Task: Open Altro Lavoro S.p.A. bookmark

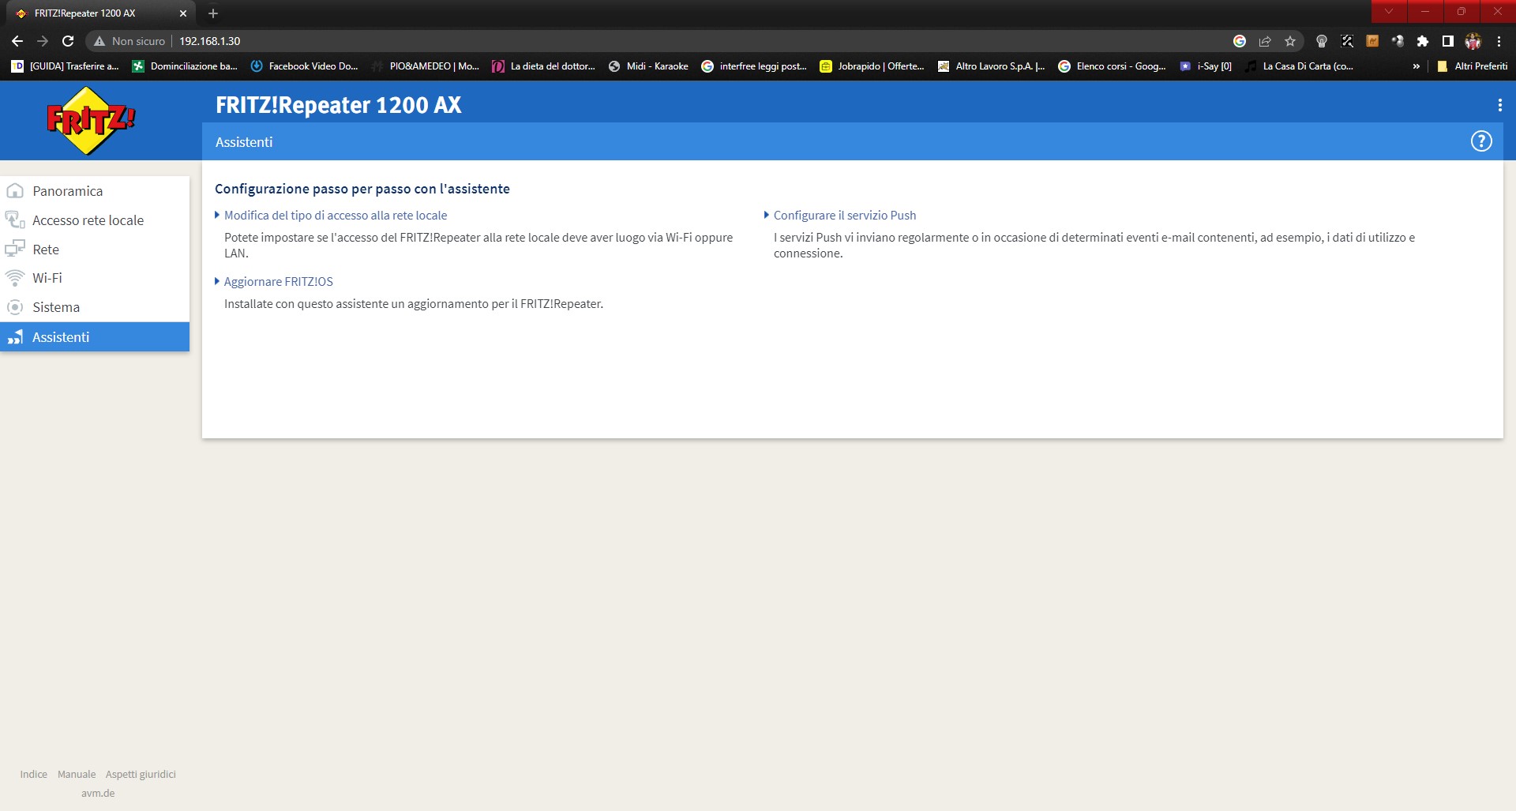Action: click(x=992, y=66)
